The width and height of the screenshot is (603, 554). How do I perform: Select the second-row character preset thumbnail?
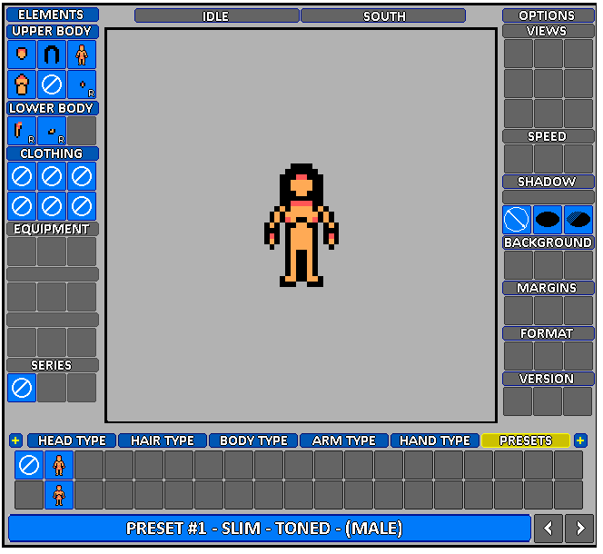[59, 495]
